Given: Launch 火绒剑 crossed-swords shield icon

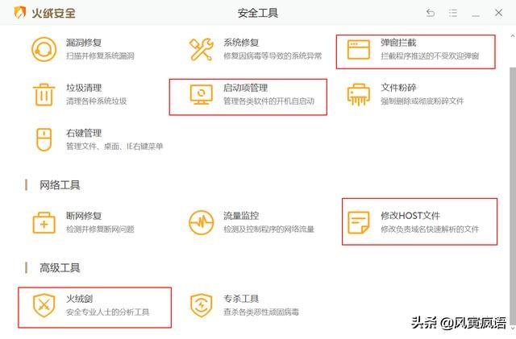Looking at the screenshot, I should 43,305.
